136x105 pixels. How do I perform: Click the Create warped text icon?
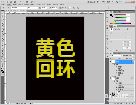point(74,8)
